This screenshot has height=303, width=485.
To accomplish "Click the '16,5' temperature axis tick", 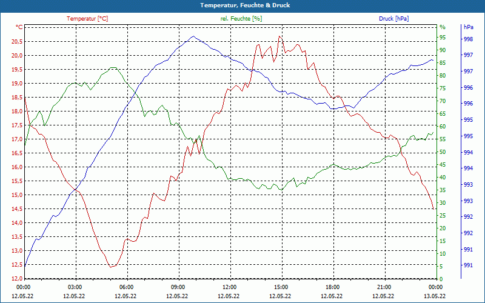I will point(17,153).
